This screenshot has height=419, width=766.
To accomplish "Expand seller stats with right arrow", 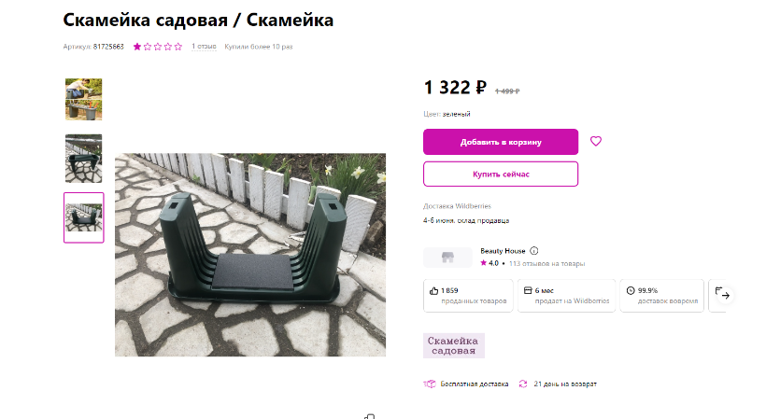I will click(726, 295).
